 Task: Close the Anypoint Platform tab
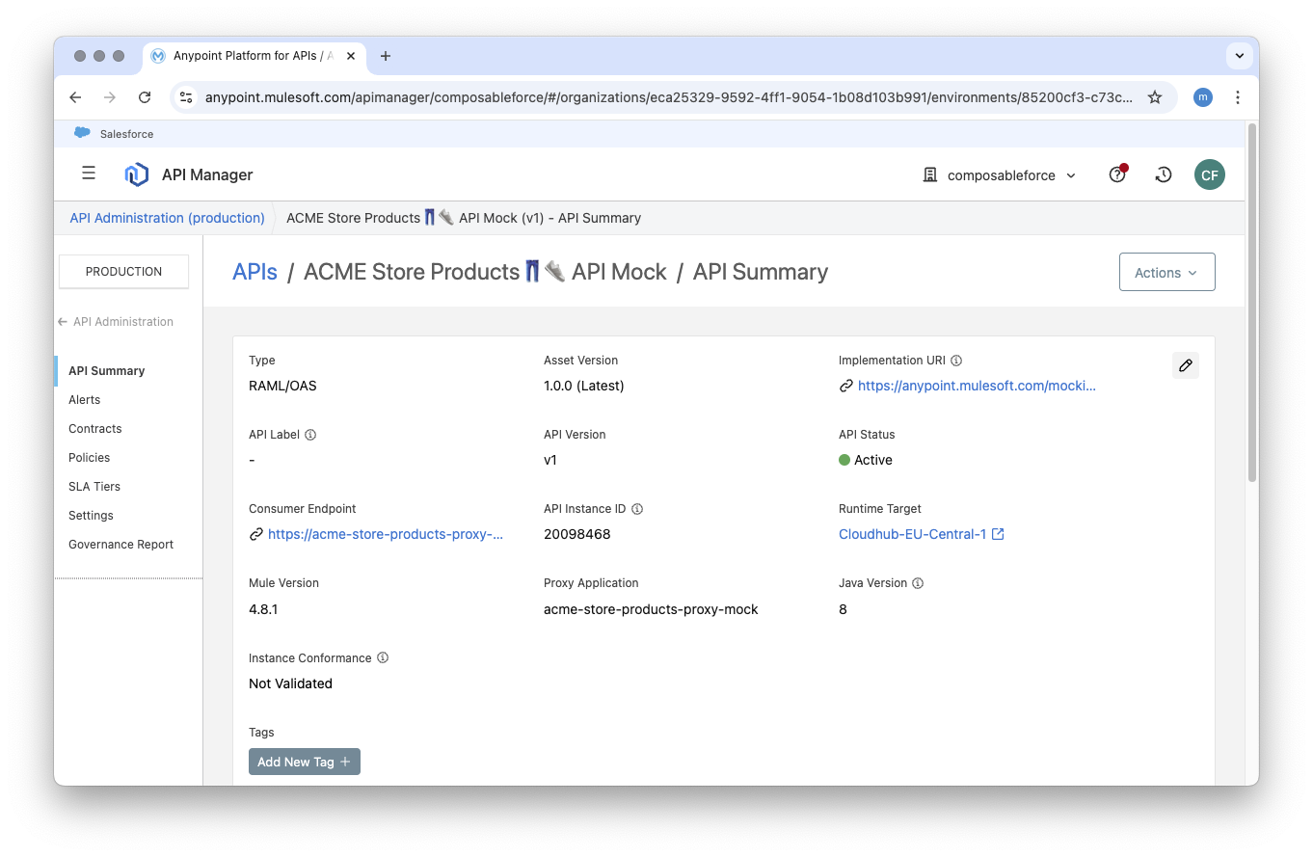[x=351, y=56]
